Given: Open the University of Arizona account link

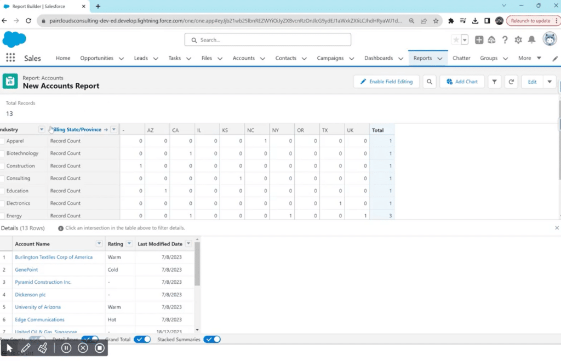Looking at the screenshot, I should [38, 307].
